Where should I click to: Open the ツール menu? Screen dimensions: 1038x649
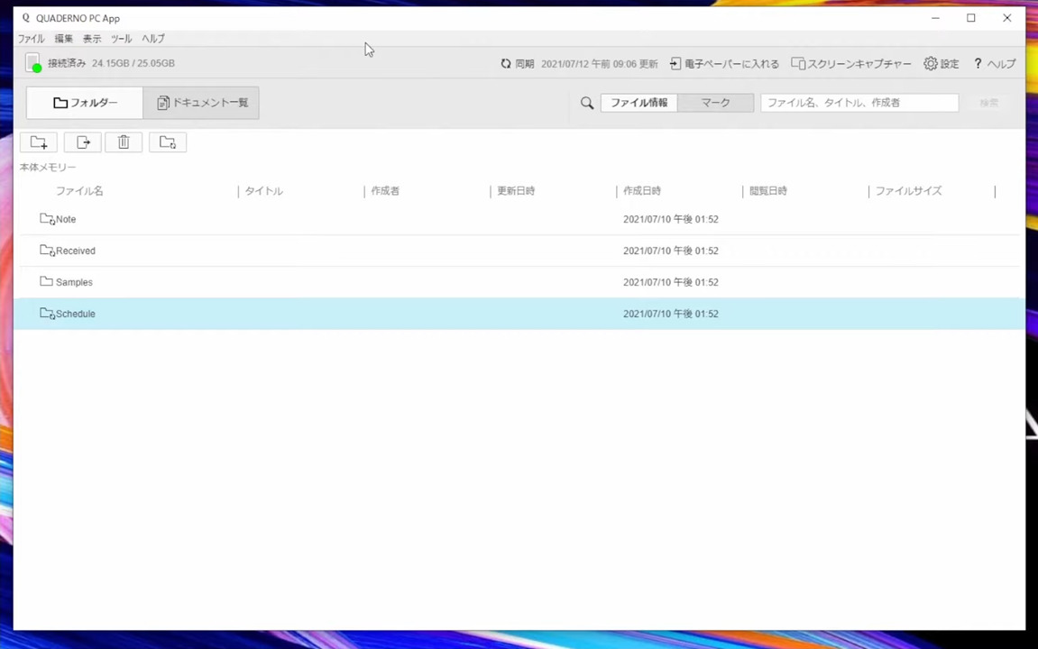pyautogui.click(x=121, y=39)
